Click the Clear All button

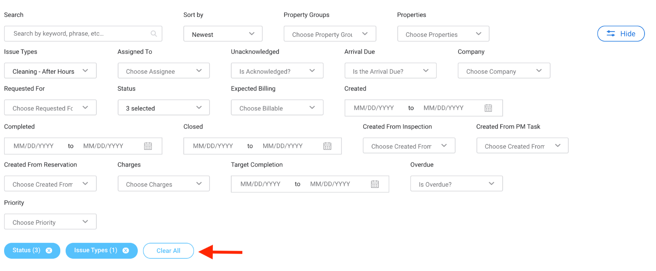coord(169,251)
